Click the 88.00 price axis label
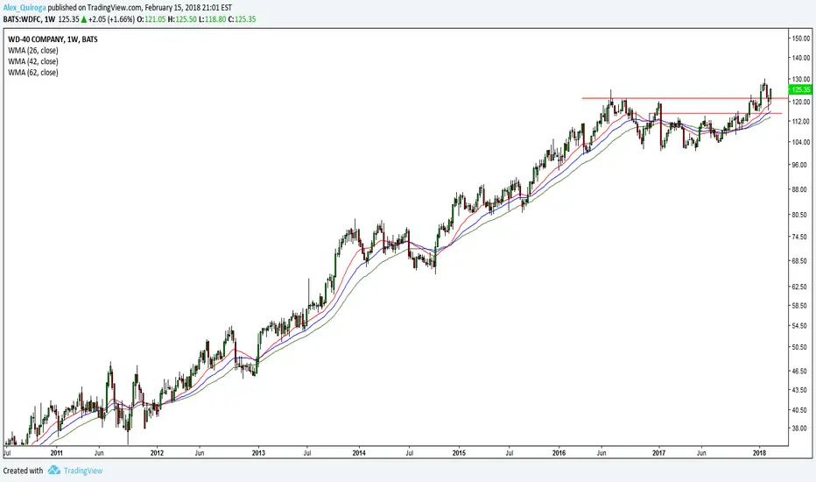 [x=801, y=189]
